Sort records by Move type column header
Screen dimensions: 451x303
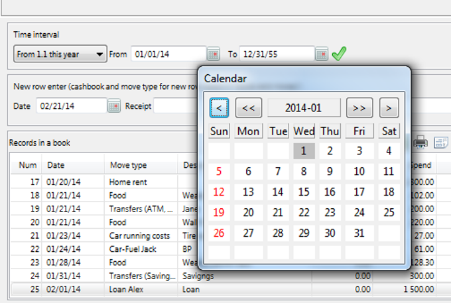(x=141, y=165)
